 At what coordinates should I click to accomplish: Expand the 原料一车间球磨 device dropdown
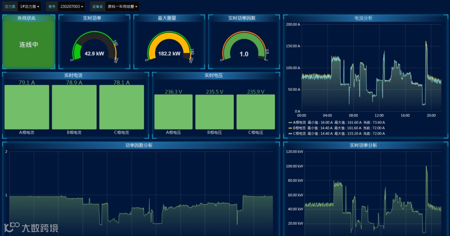pos(122,6)
